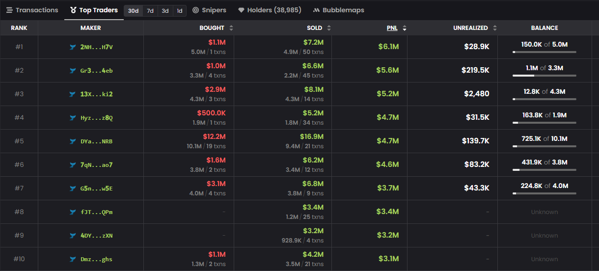Click the $8.1M sold amount
The image size is (599, 271).
pos(314,89)
